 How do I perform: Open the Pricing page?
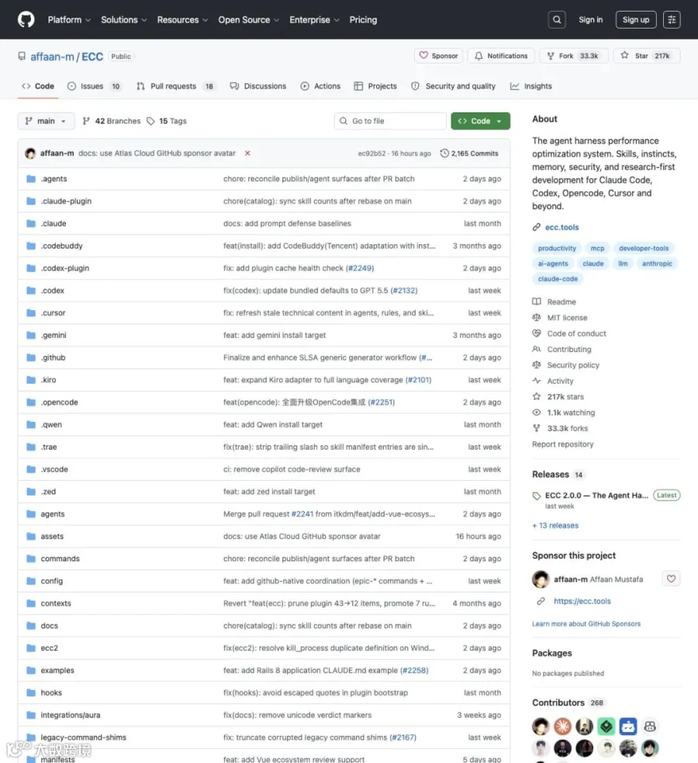point(363,20)
